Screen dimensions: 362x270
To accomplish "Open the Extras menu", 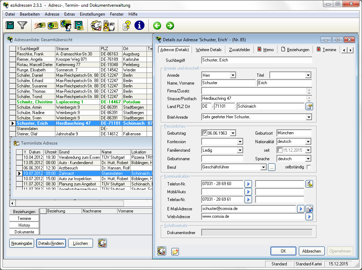I will coord(70,14).
